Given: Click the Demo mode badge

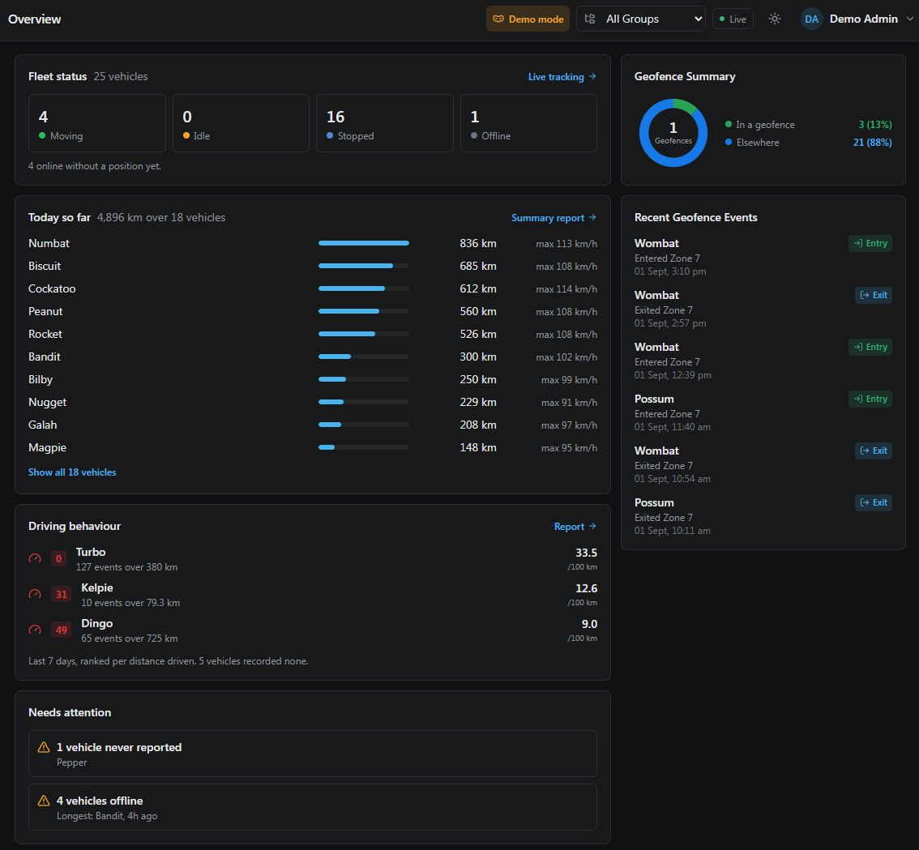Looking at the screenshot, I should [x=528, y=19].
